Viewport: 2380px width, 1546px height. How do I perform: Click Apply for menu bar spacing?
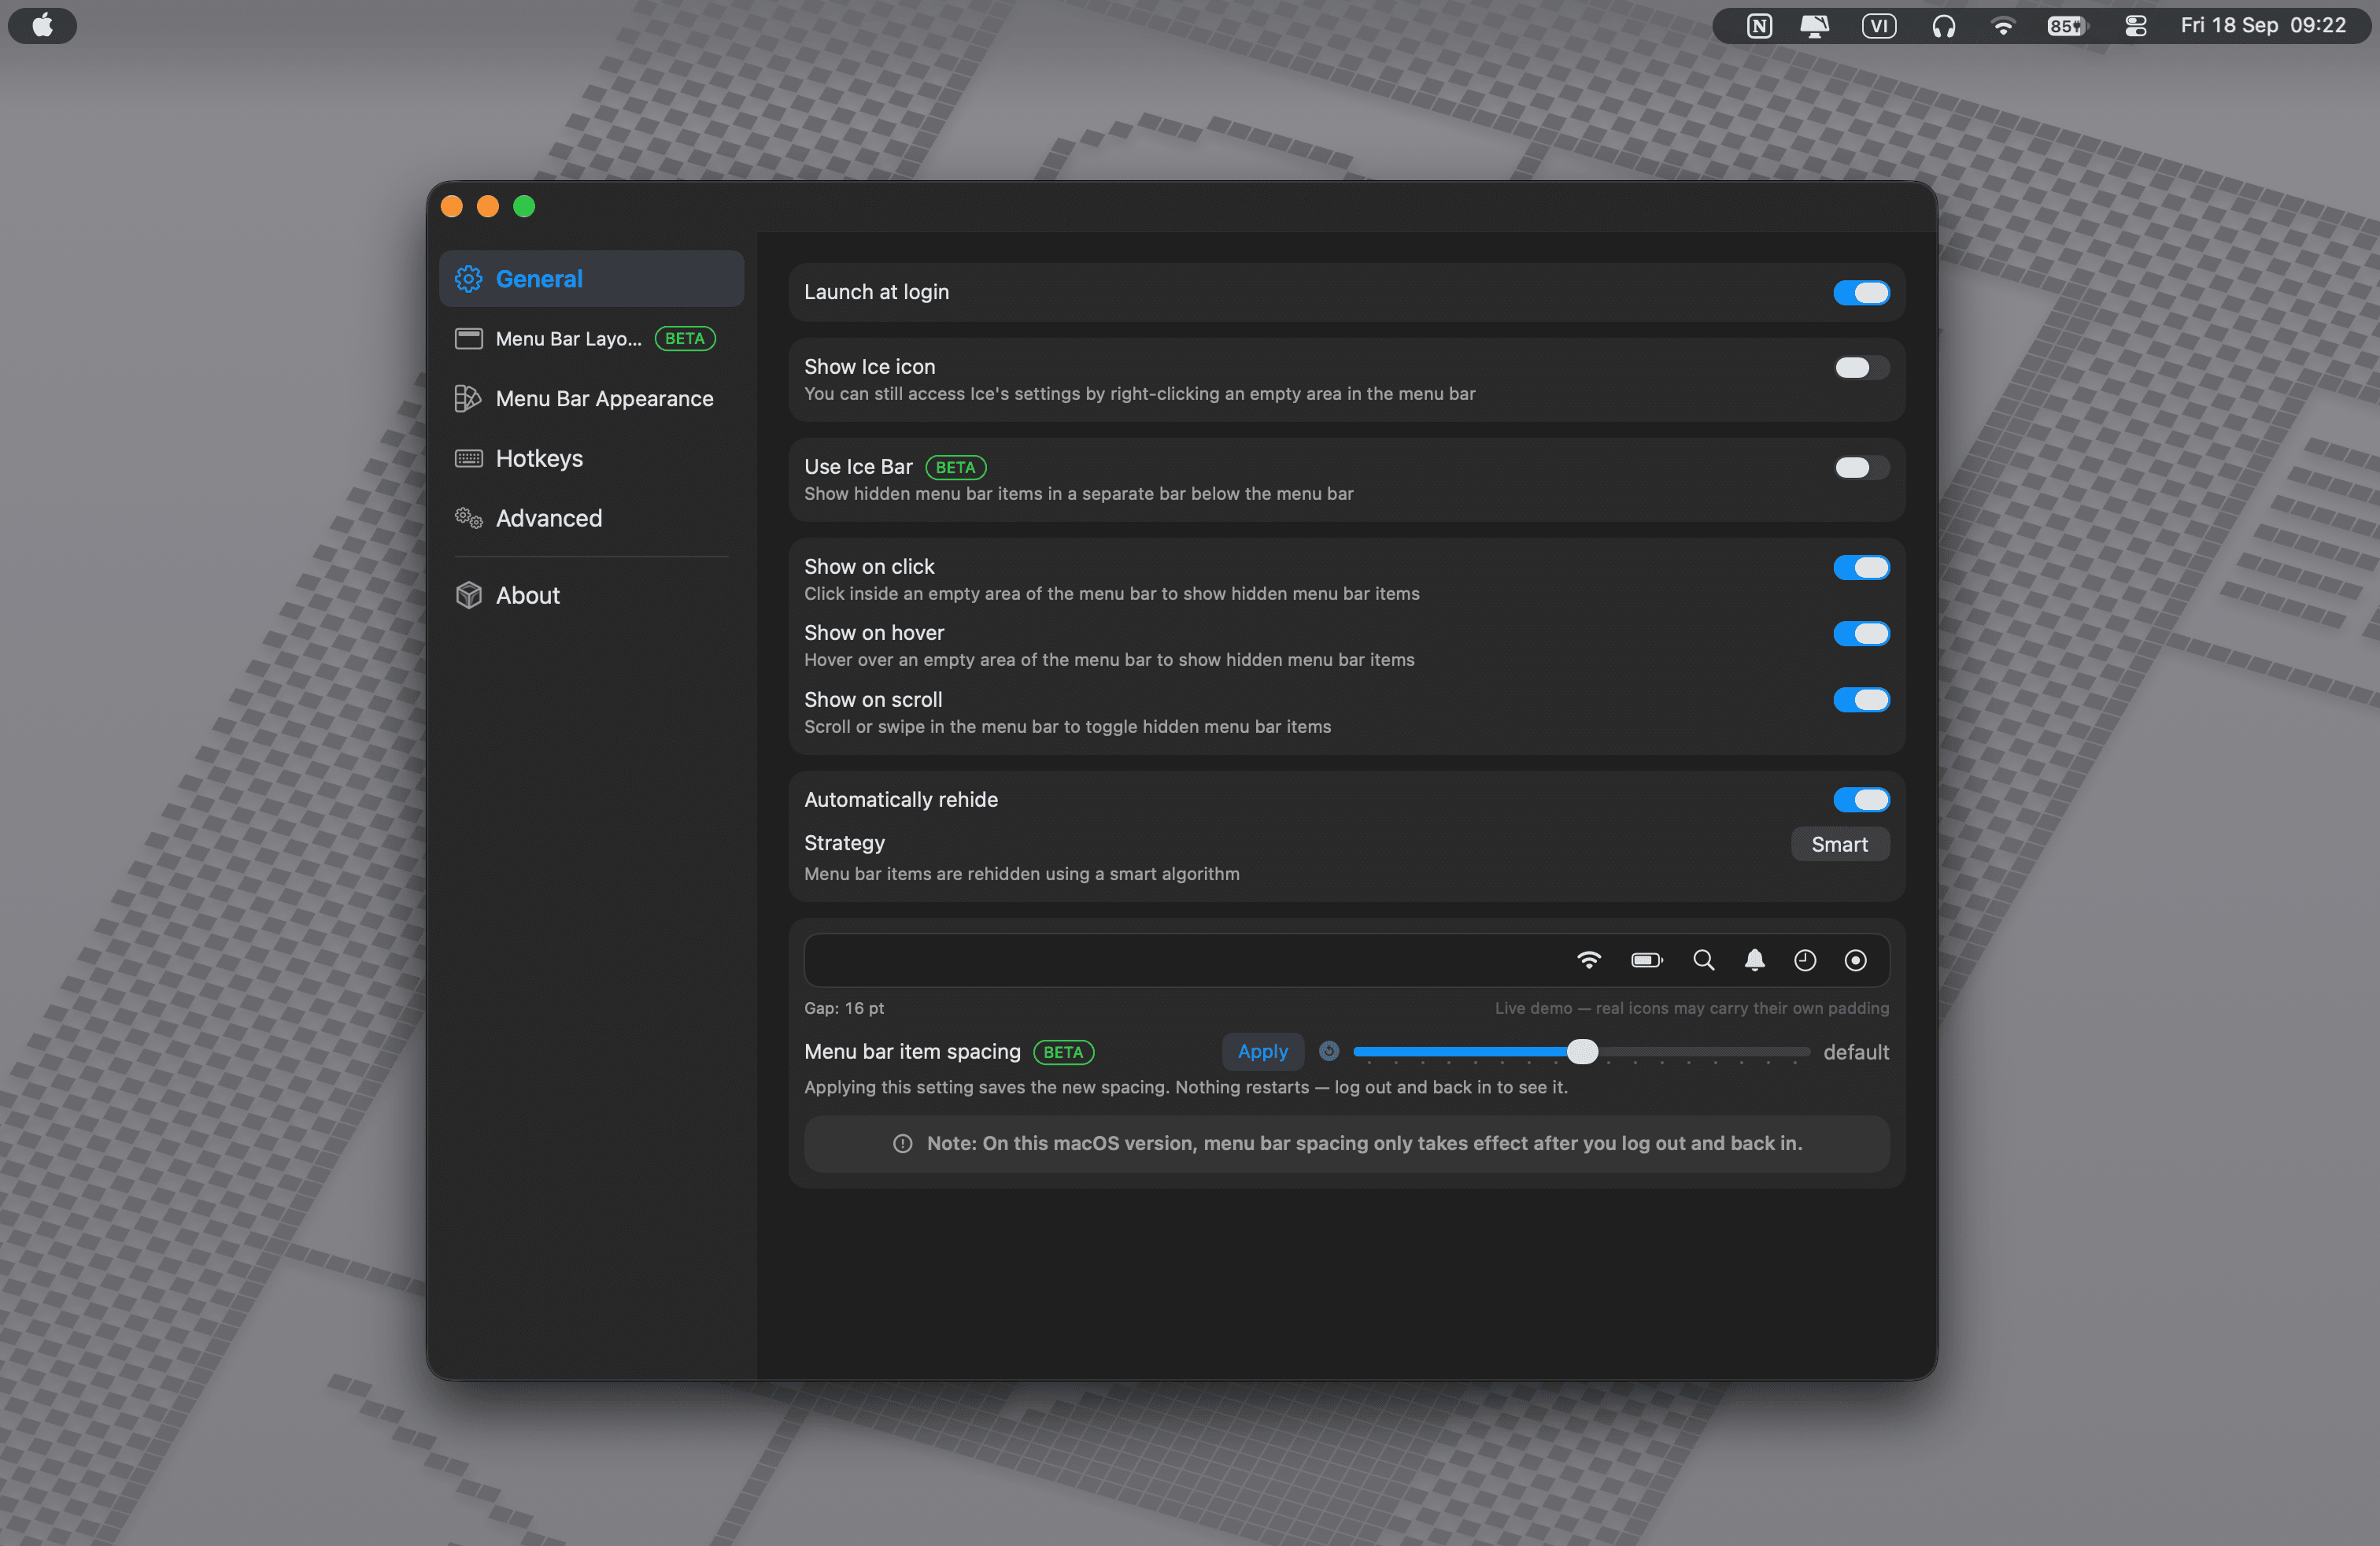point(1262,1051)
